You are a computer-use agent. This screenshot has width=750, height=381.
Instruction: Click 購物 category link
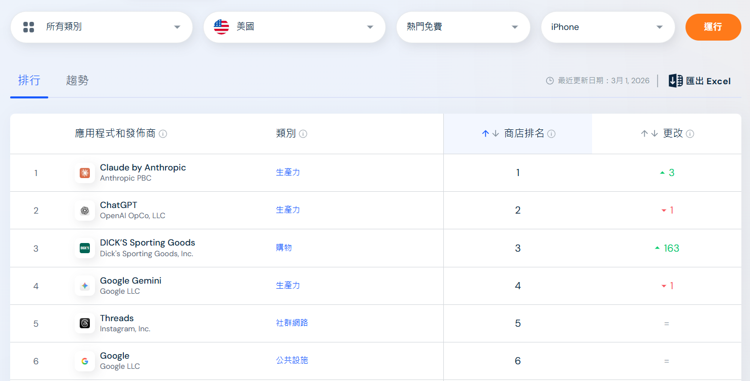pyautogui.click(x=284, y=248)
